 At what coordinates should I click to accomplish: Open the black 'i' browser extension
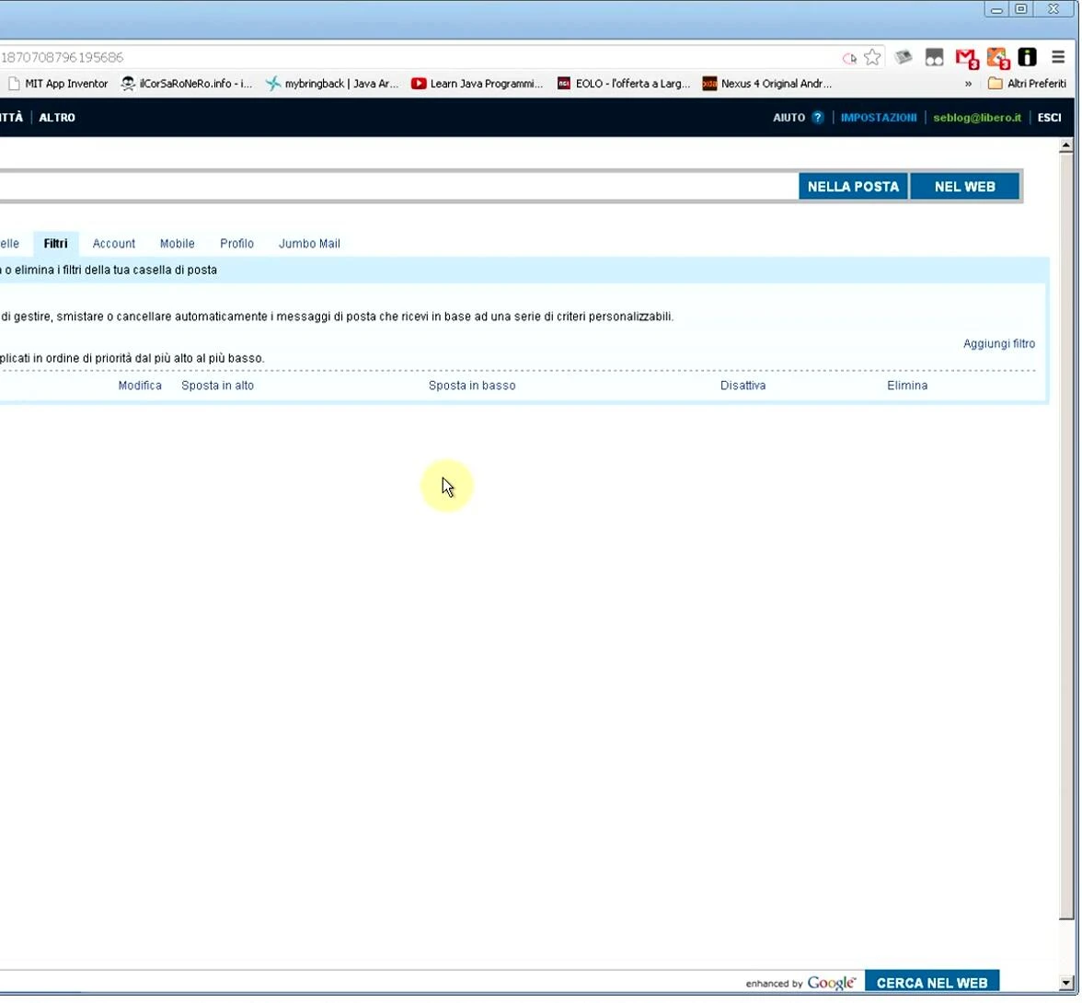1028,56
